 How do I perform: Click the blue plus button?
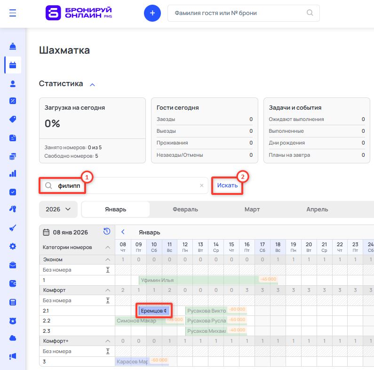(152, 13)
